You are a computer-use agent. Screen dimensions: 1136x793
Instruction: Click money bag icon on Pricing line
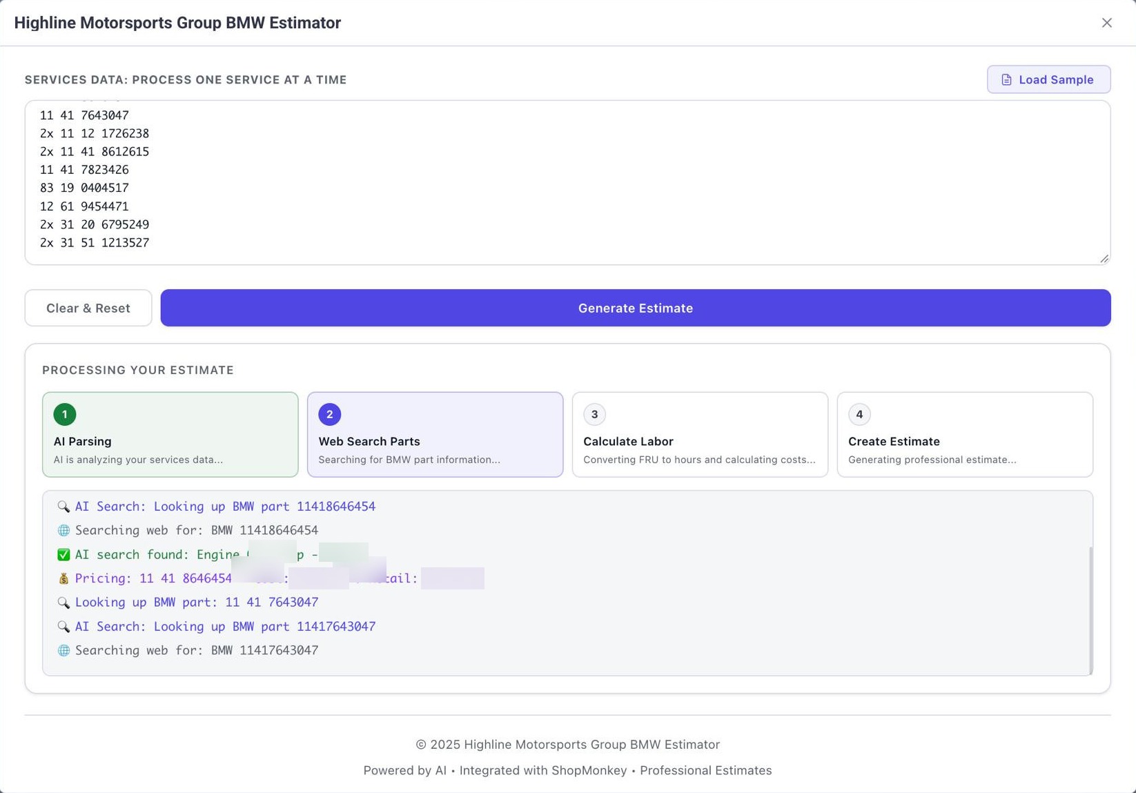63,578
